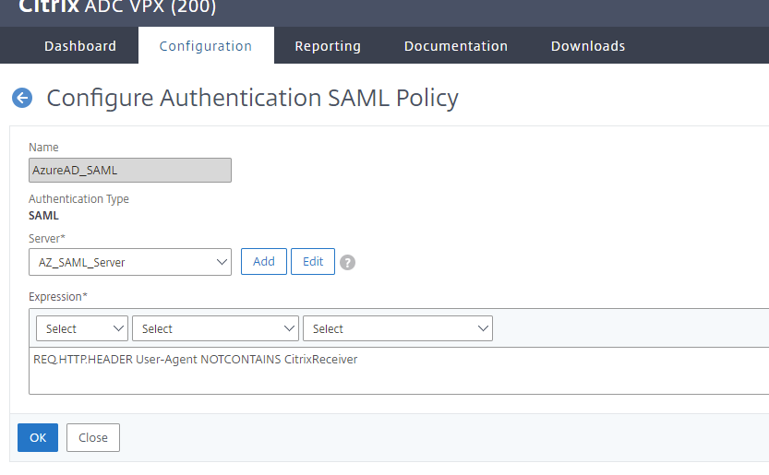Screen dimensions: 769x475
Task: Open the first expression Select dropdown
Action: (82, 328)
